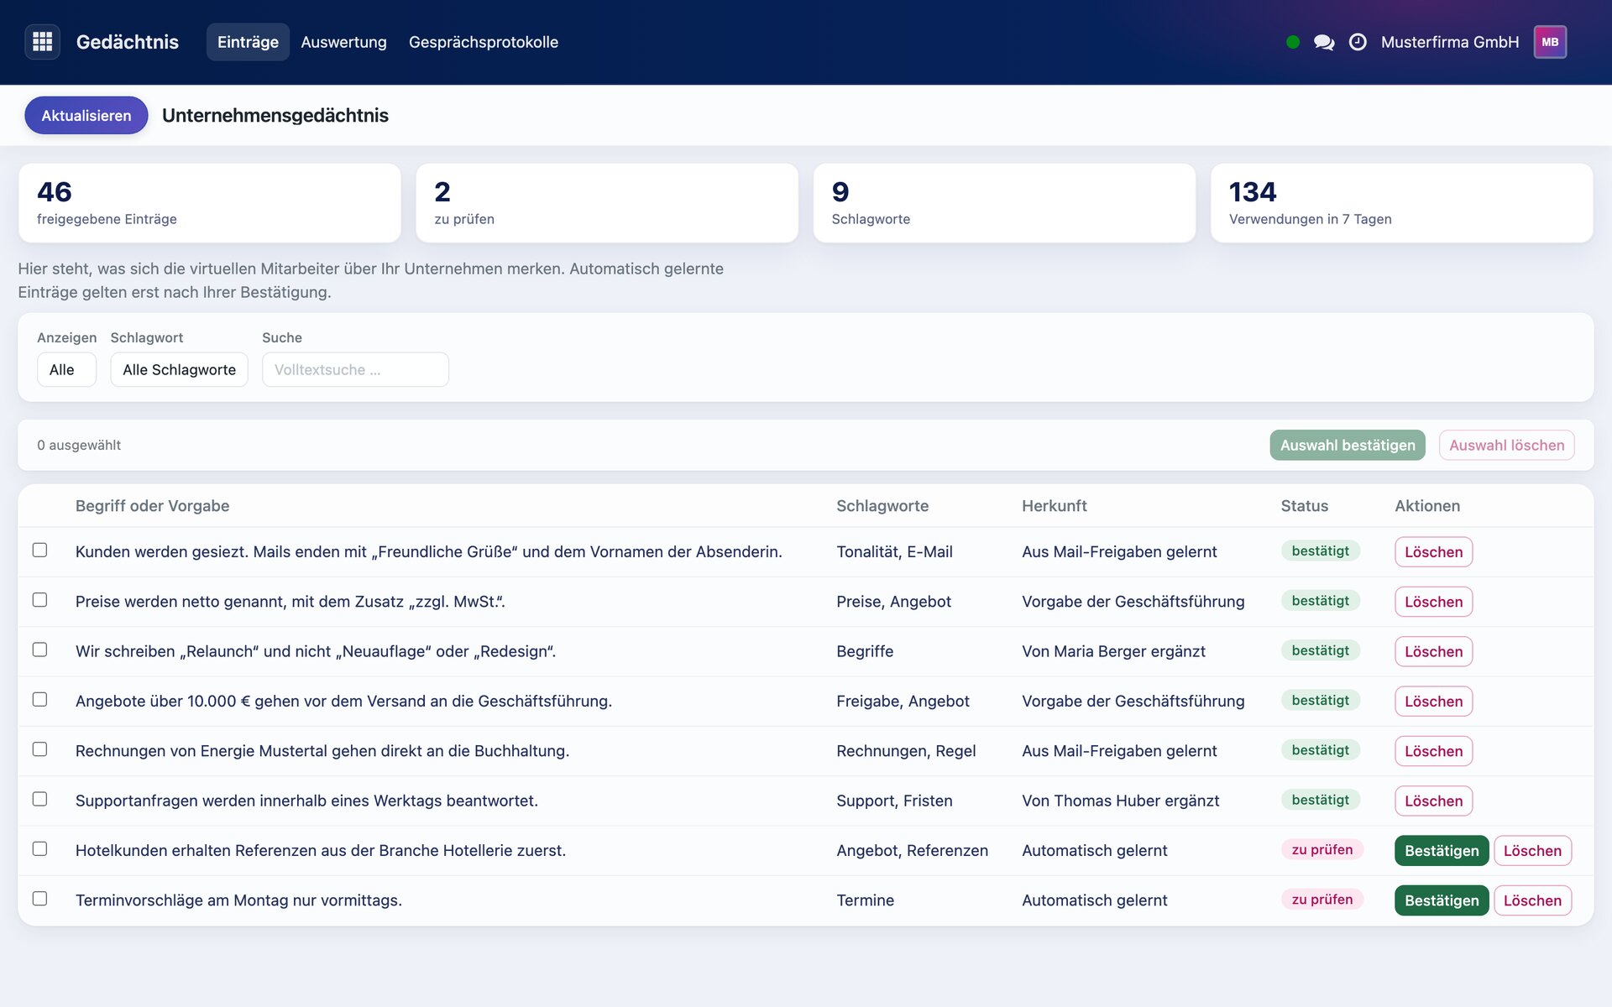Delete the Supportanfragen entry
This screenshot has width=1612, height=1007.
coord(1433,801)
